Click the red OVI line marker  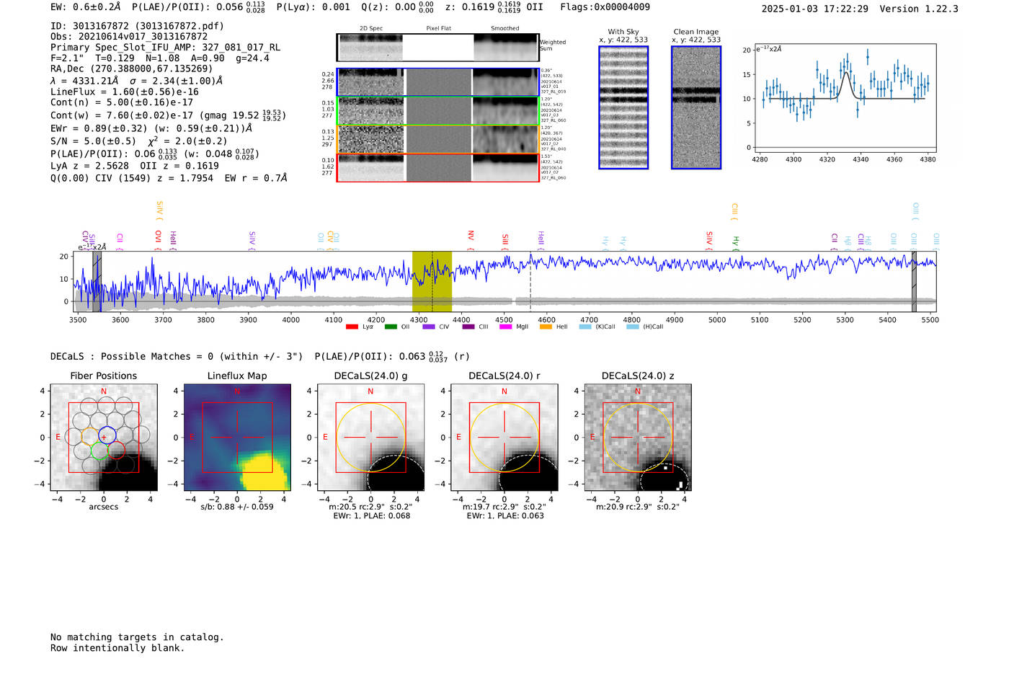point(158,240)
